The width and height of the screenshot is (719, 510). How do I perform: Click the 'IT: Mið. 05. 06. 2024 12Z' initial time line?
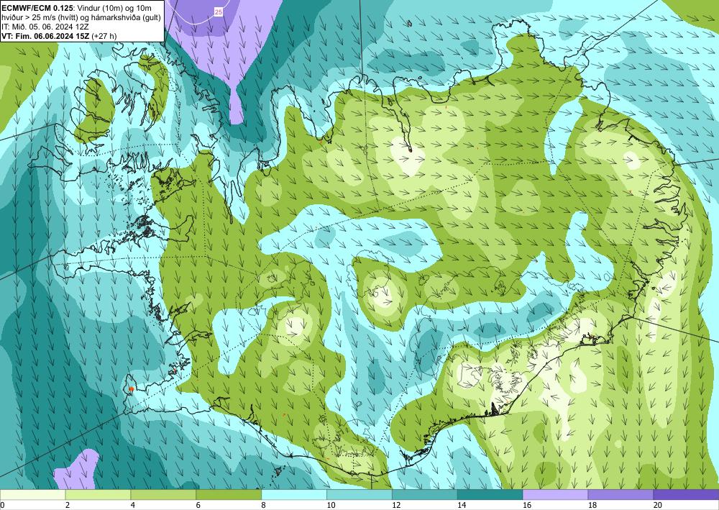coord(45,27)
